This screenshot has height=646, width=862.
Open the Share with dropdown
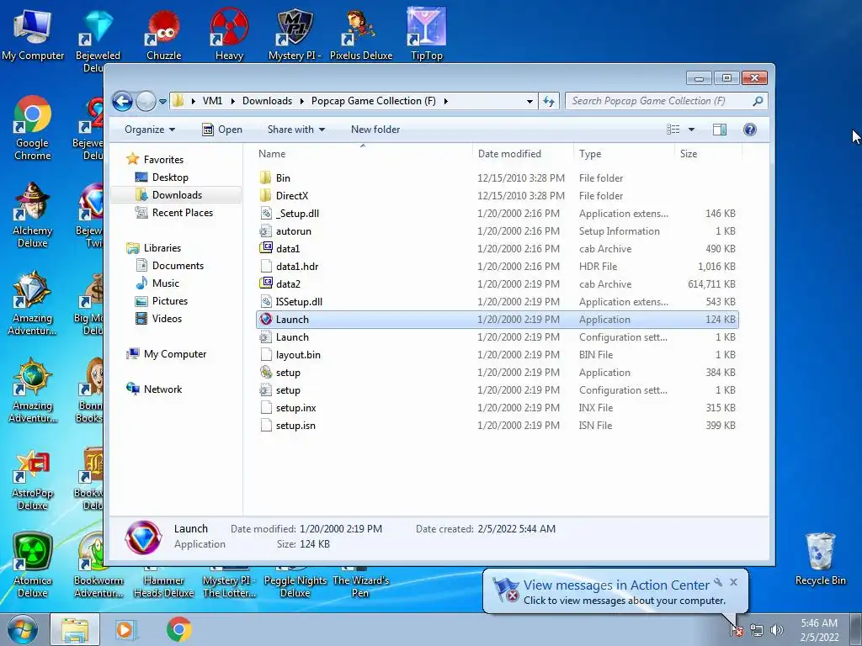pos(296,130)
